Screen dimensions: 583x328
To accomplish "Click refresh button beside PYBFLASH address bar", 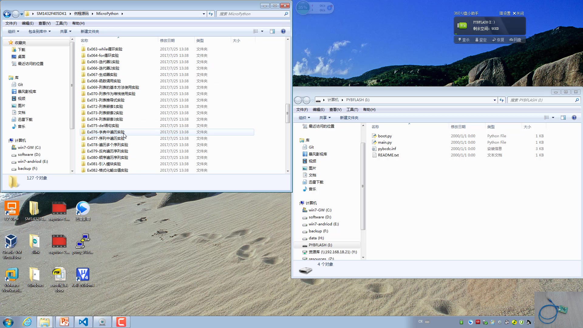I will point(502,100).
